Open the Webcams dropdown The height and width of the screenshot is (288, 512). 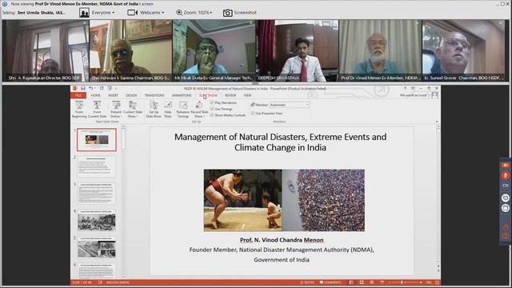click(x=152, y=13)
